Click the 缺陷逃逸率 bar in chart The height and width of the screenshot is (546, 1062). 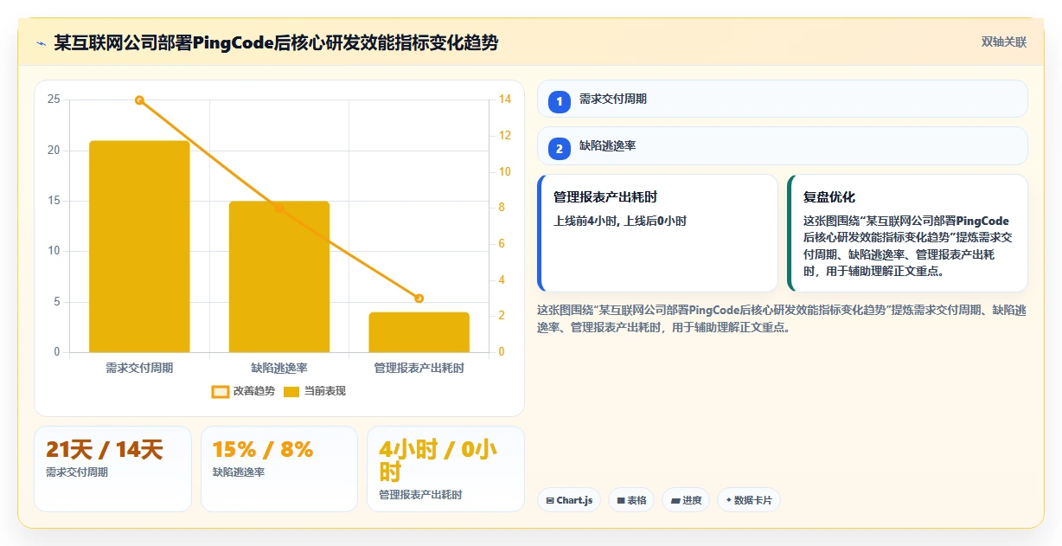(279, 277)
